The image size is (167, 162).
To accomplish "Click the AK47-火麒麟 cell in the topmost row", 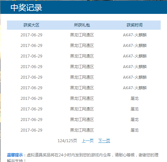I will pos(135,35).
